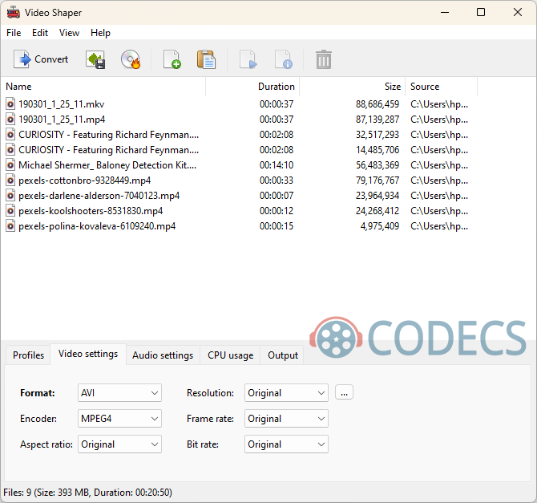The image size is (537, 503).
Task: Expand the Encoder dropdown showing MPEG4
Action: tap(119, 419)
